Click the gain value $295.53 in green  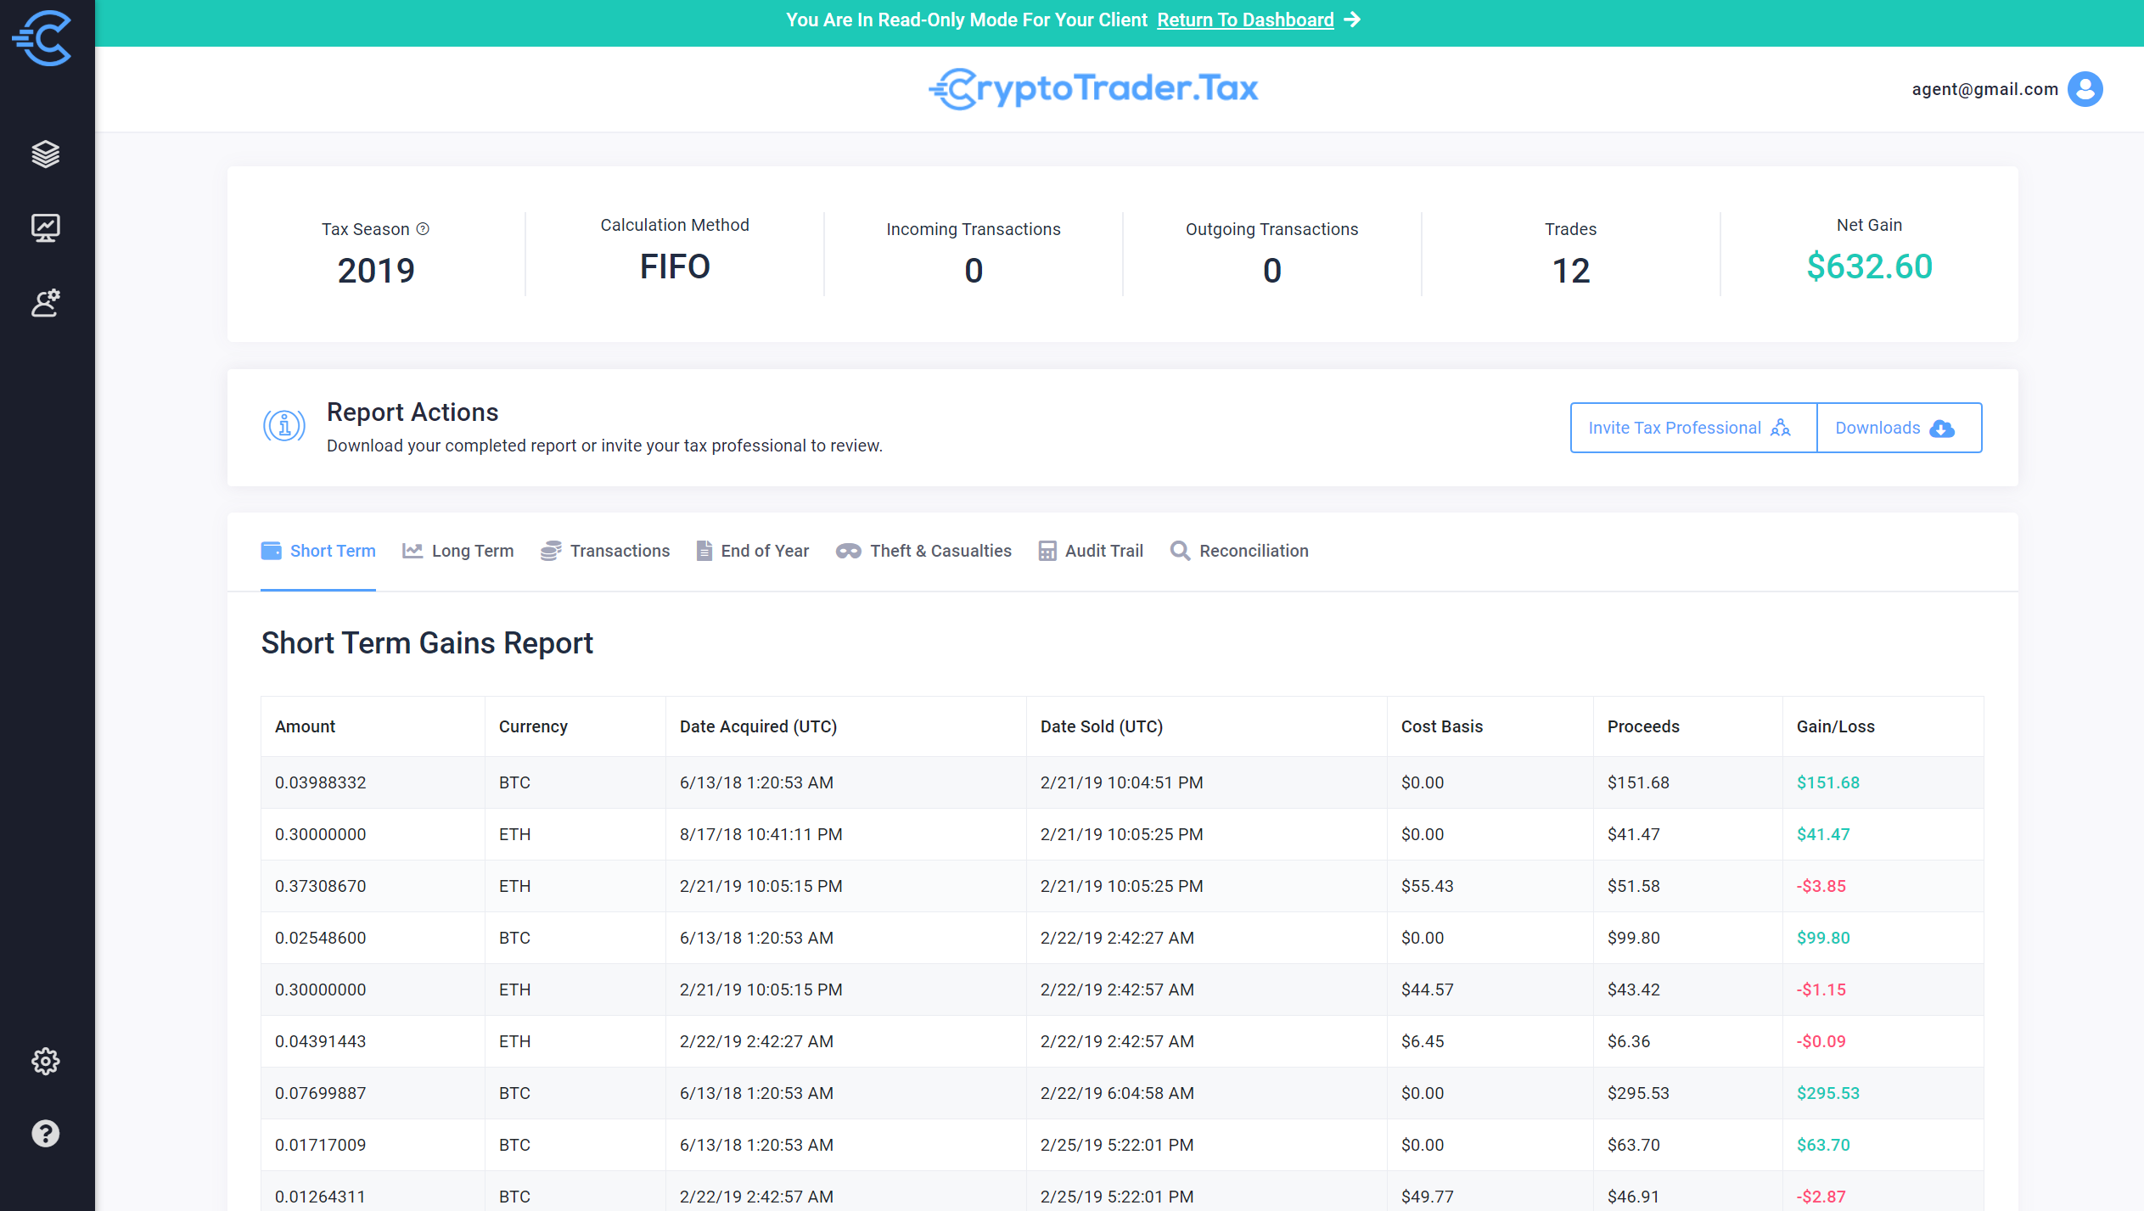(x=1827, y=1093)
